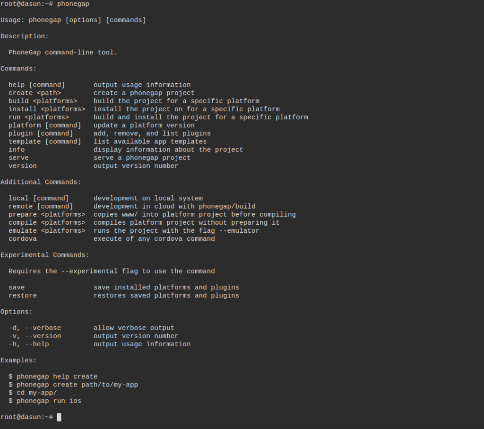The width and height of the screenshot is (484, 429).
Task: Click the 'install <platforms>' command entry
Action: [47, 109]
